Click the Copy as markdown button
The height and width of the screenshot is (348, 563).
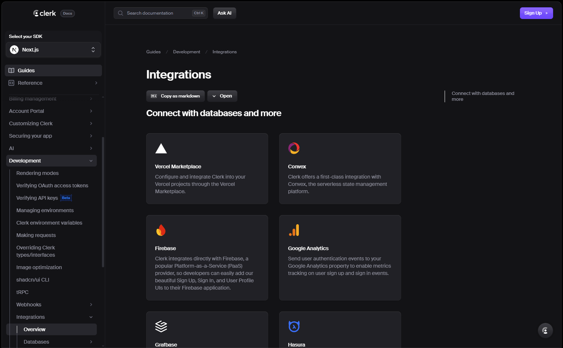175,96
